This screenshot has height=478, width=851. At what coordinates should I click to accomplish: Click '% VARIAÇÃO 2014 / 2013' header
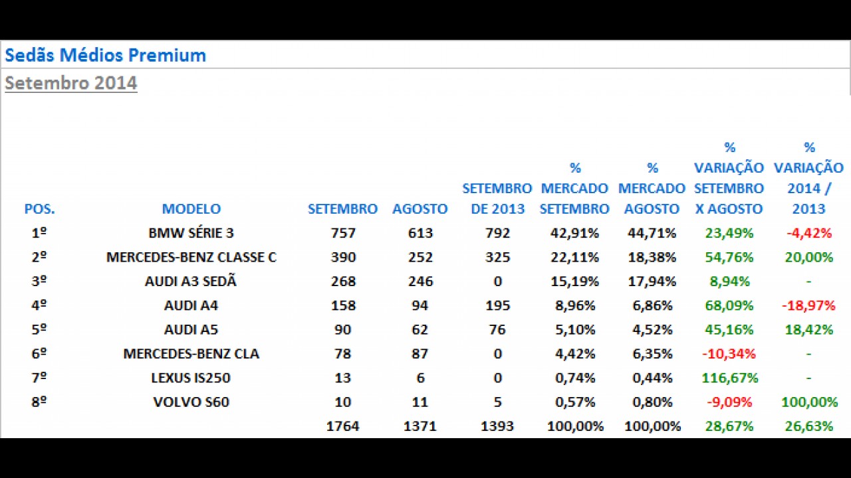(x=808, y=178)
